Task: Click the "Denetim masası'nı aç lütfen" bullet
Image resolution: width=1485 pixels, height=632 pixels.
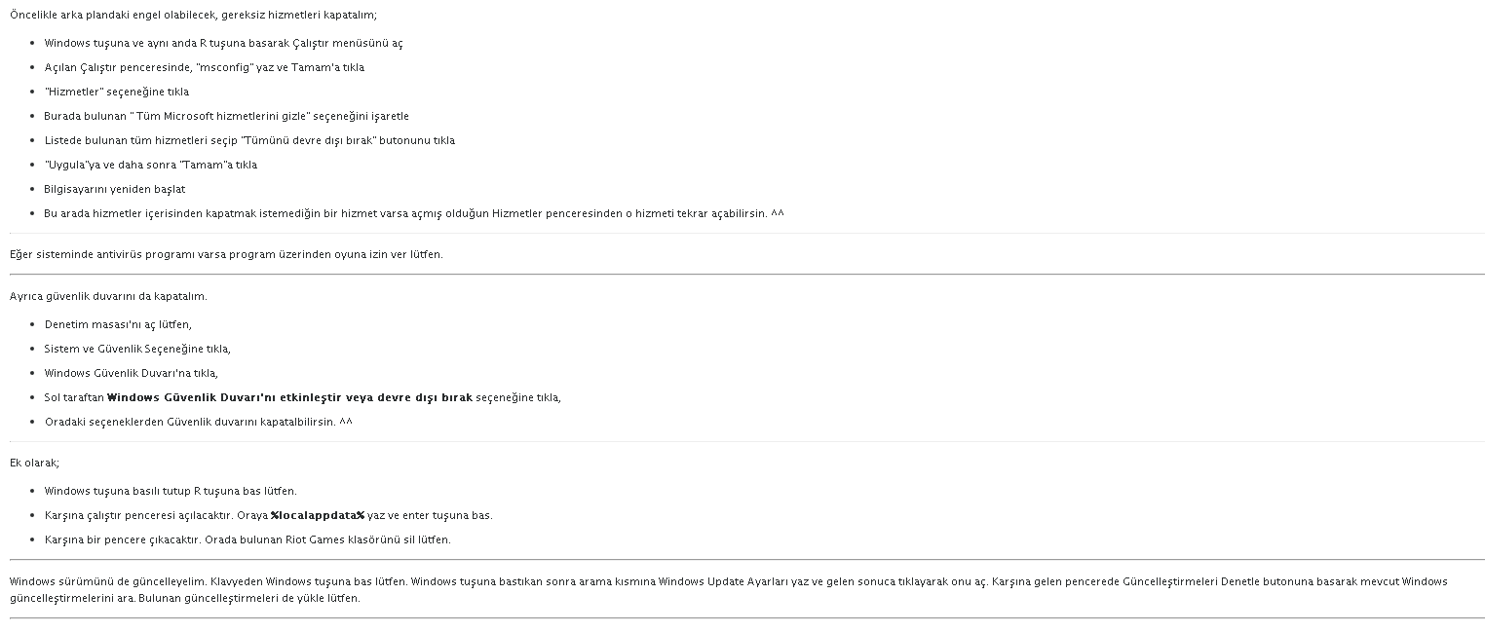Action: point(118,324)
